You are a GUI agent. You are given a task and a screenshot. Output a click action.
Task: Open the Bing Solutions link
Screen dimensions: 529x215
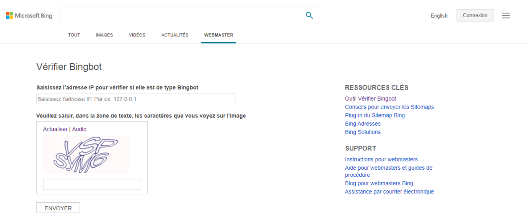(x=362, y=132)
